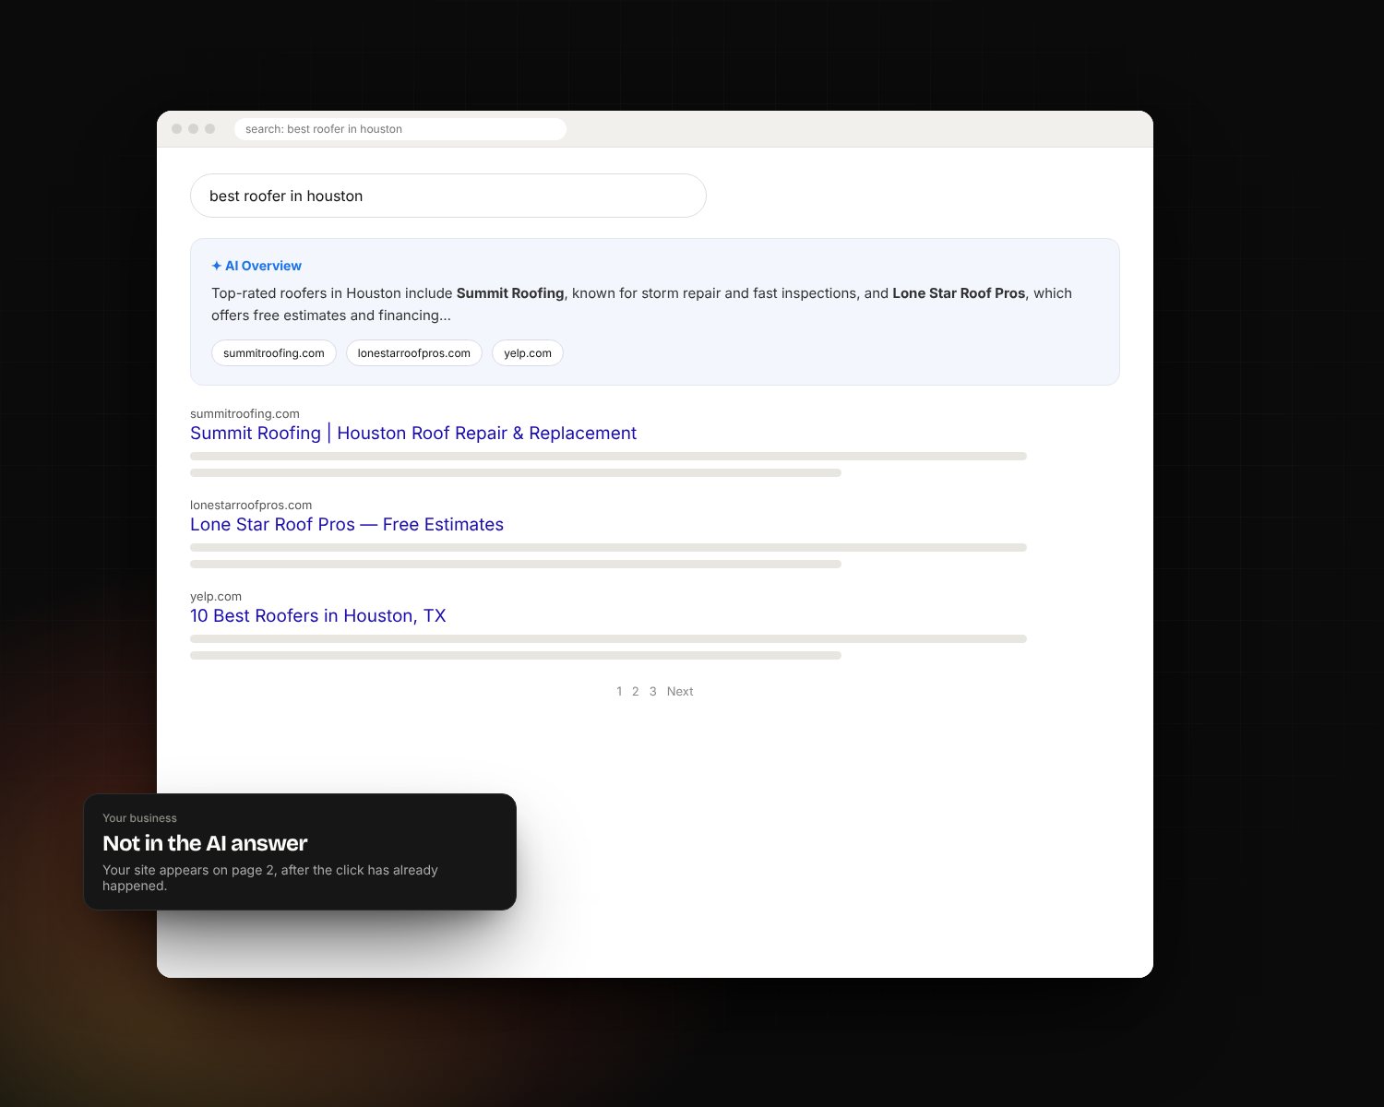Open Lone Star Roof Pros Free Estimates link
The height and width of the screenshot is (1107, 1384).
click(x=347, y=525)
